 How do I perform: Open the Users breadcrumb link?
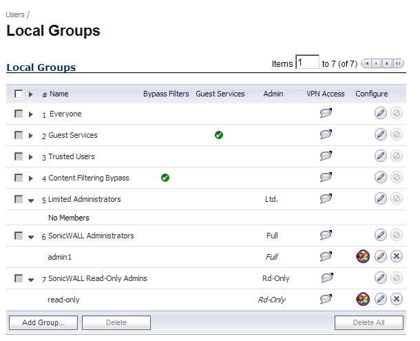[15, 14]
